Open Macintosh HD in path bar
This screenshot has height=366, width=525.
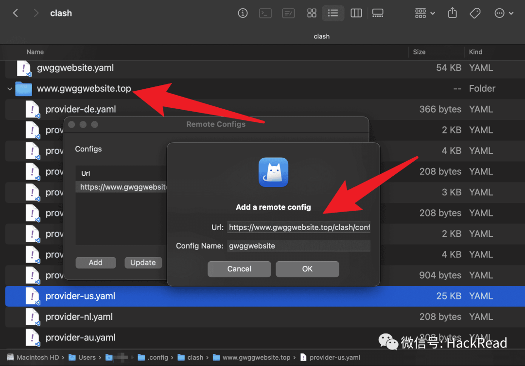point(33,357)
